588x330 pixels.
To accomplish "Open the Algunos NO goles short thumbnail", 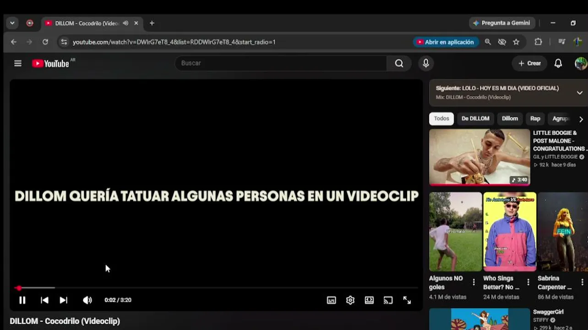I will coord(456,231).
